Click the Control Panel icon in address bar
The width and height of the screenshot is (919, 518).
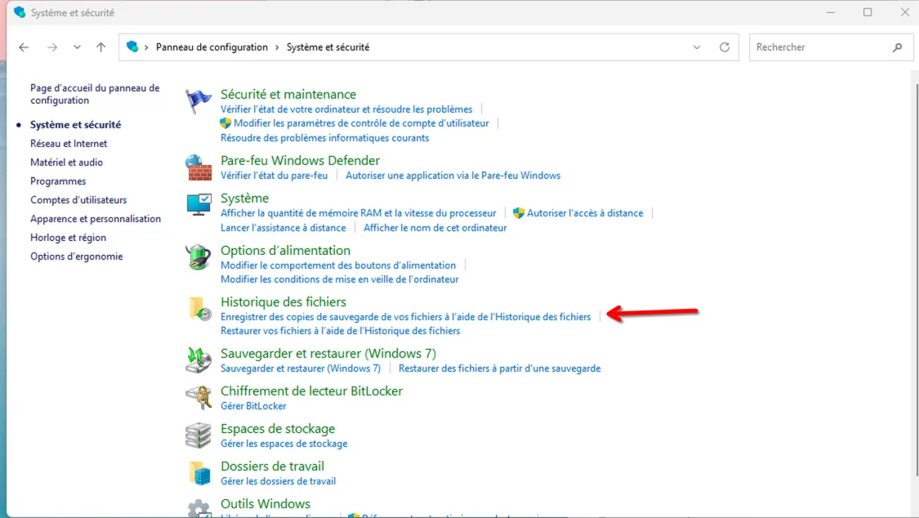pos(132,47)
